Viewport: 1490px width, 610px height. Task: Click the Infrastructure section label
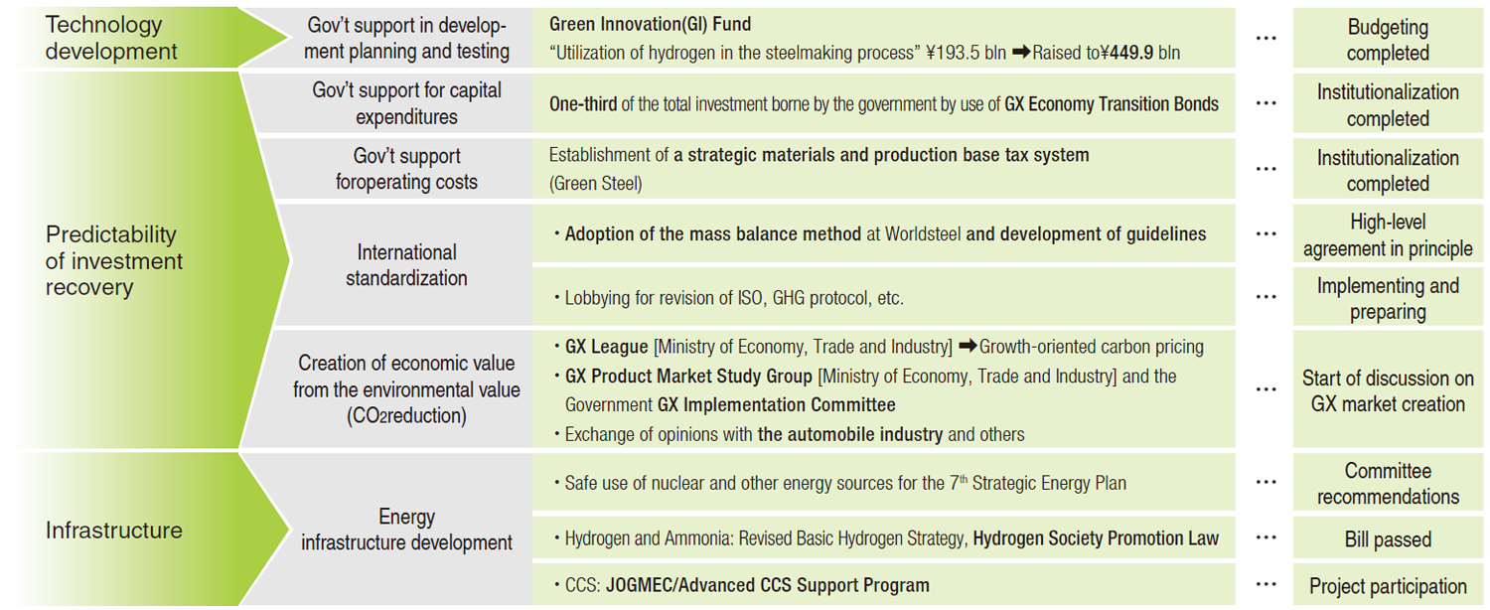click(x=114, y=531)
